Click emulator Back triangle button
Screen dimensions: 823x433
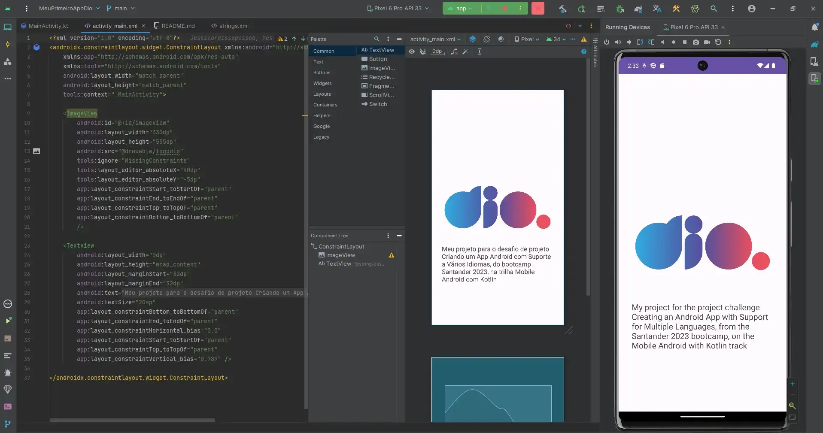(662, 42)
